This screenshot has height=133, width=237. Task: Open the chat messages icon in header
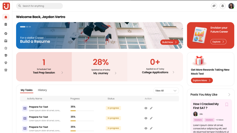tap(214, 6)
